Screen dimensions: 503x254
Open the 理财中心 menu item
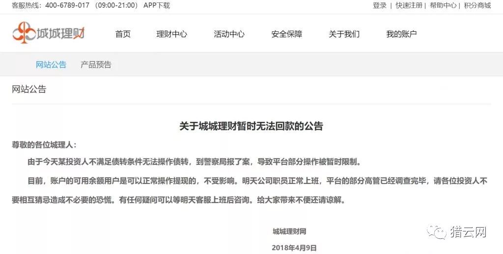click(x=171, y=34)
